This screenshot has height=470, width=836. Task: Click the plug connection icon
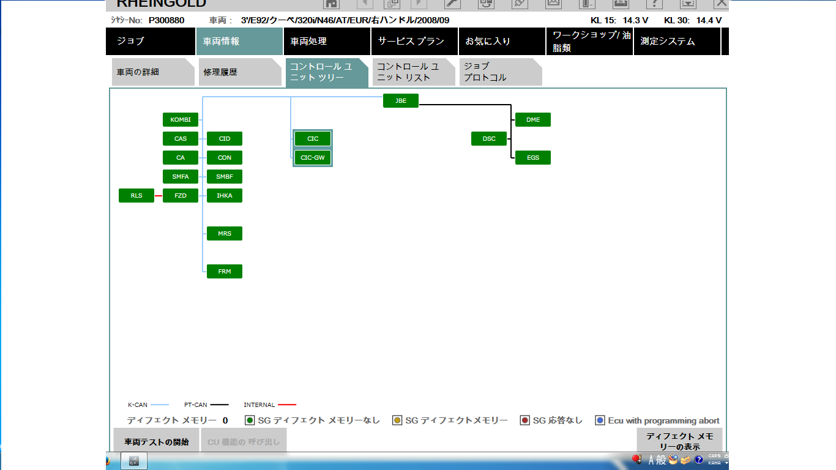point(520,3)
